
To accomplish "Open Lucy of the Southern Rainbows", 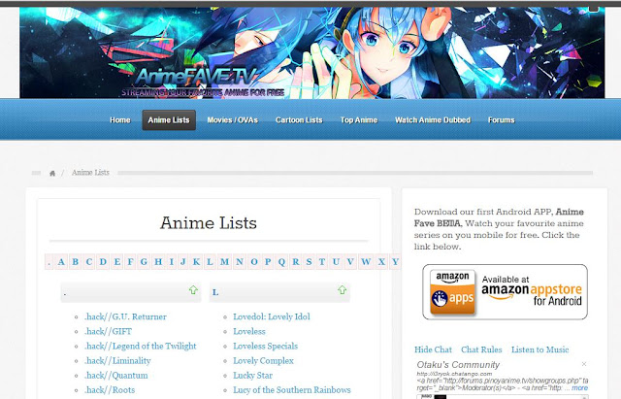I will 292,390.
